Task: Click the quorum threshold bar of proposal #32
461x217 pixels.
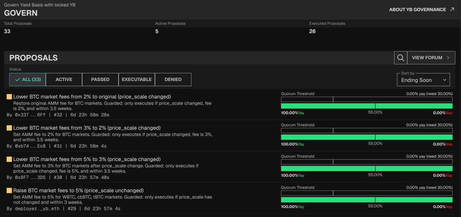Action: pyautogui.click(x=367, y=99)
